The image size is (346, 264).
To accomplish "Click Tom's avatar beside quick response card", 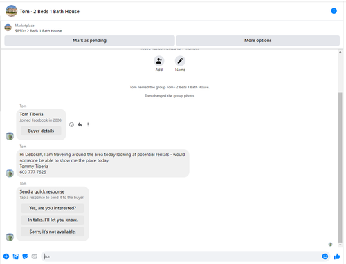I will click(x=10, y=237).
